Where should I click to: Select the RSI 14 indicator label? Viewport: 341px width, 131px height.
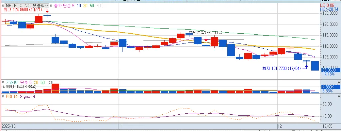point(12,96)
